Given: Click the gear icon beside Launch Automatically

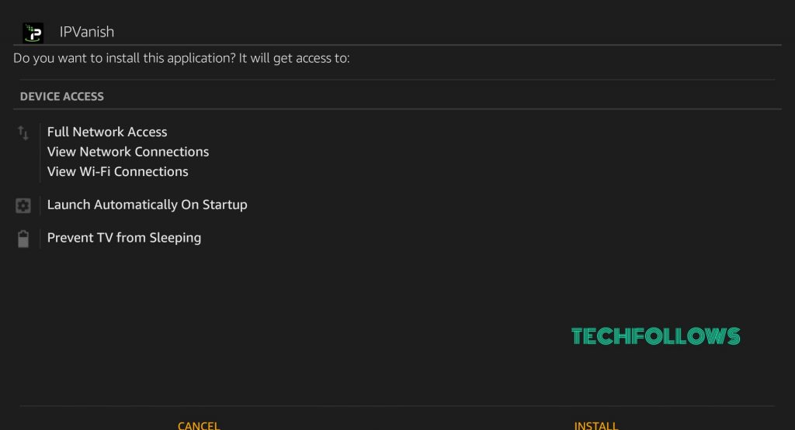Looking at the screenshot, I should [x=23, y=205].
